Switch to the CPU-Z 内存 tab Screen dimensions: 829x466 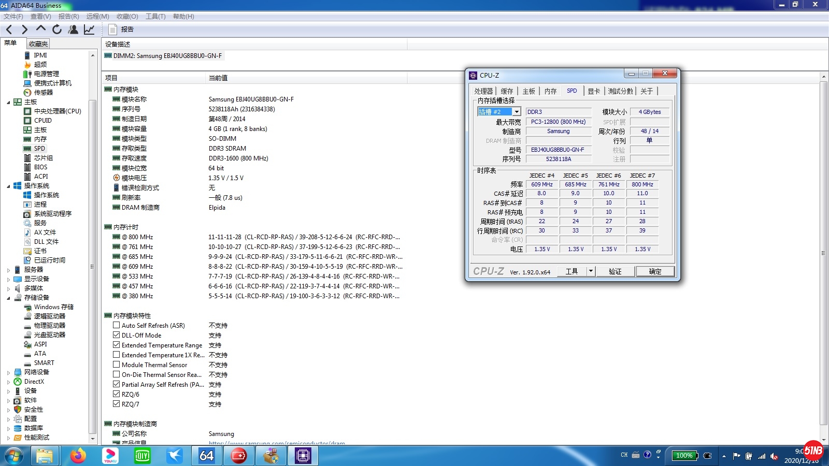(x=550, y=91)
